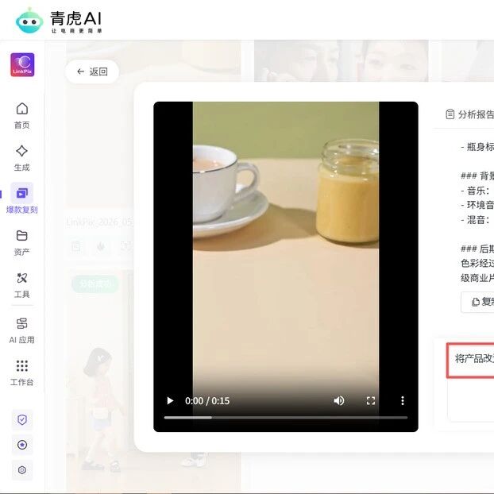Click the video progress bar
The image size is (494, 494).
click(x=286, y=418)
